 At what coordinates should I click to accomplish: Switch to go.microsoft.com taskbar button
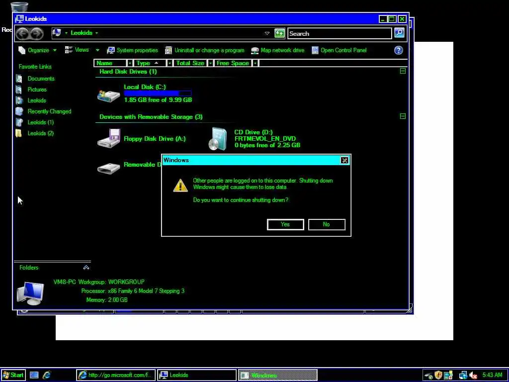(116, 375)
